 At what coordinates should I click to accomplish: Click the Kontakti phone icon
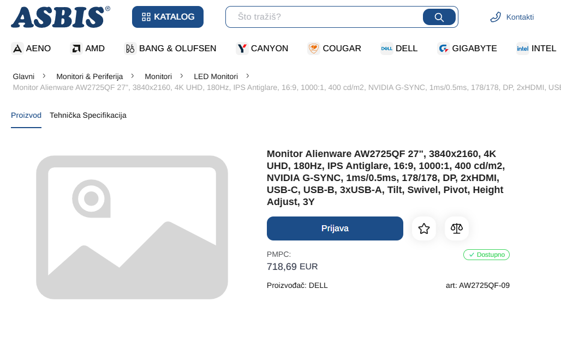(496, 17)
